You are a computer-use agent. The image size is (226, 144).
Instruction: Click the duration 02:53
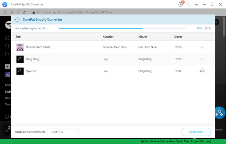(178, 47)
